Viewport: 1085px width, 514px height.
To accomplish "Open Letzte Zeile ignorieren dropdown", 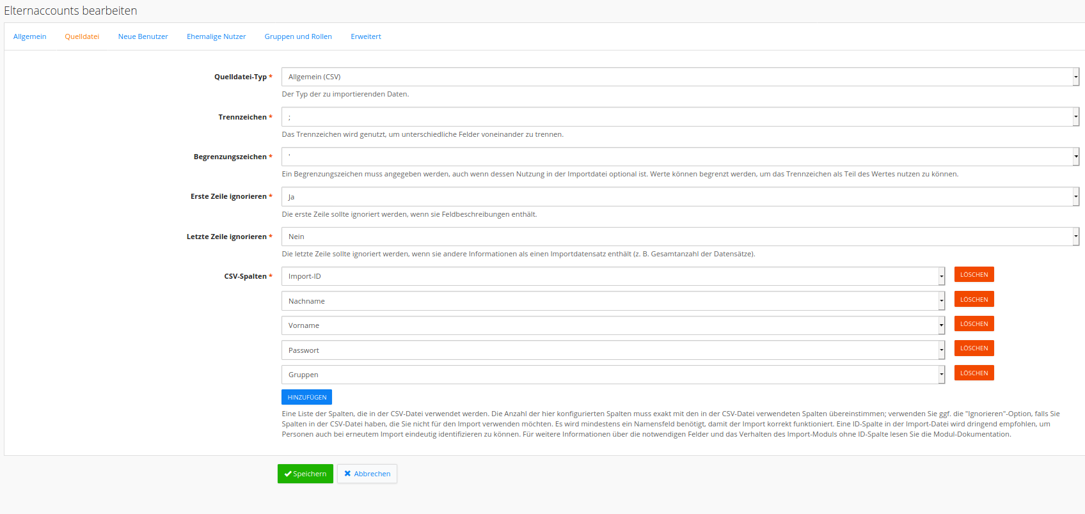I will (x=679, y=237).
